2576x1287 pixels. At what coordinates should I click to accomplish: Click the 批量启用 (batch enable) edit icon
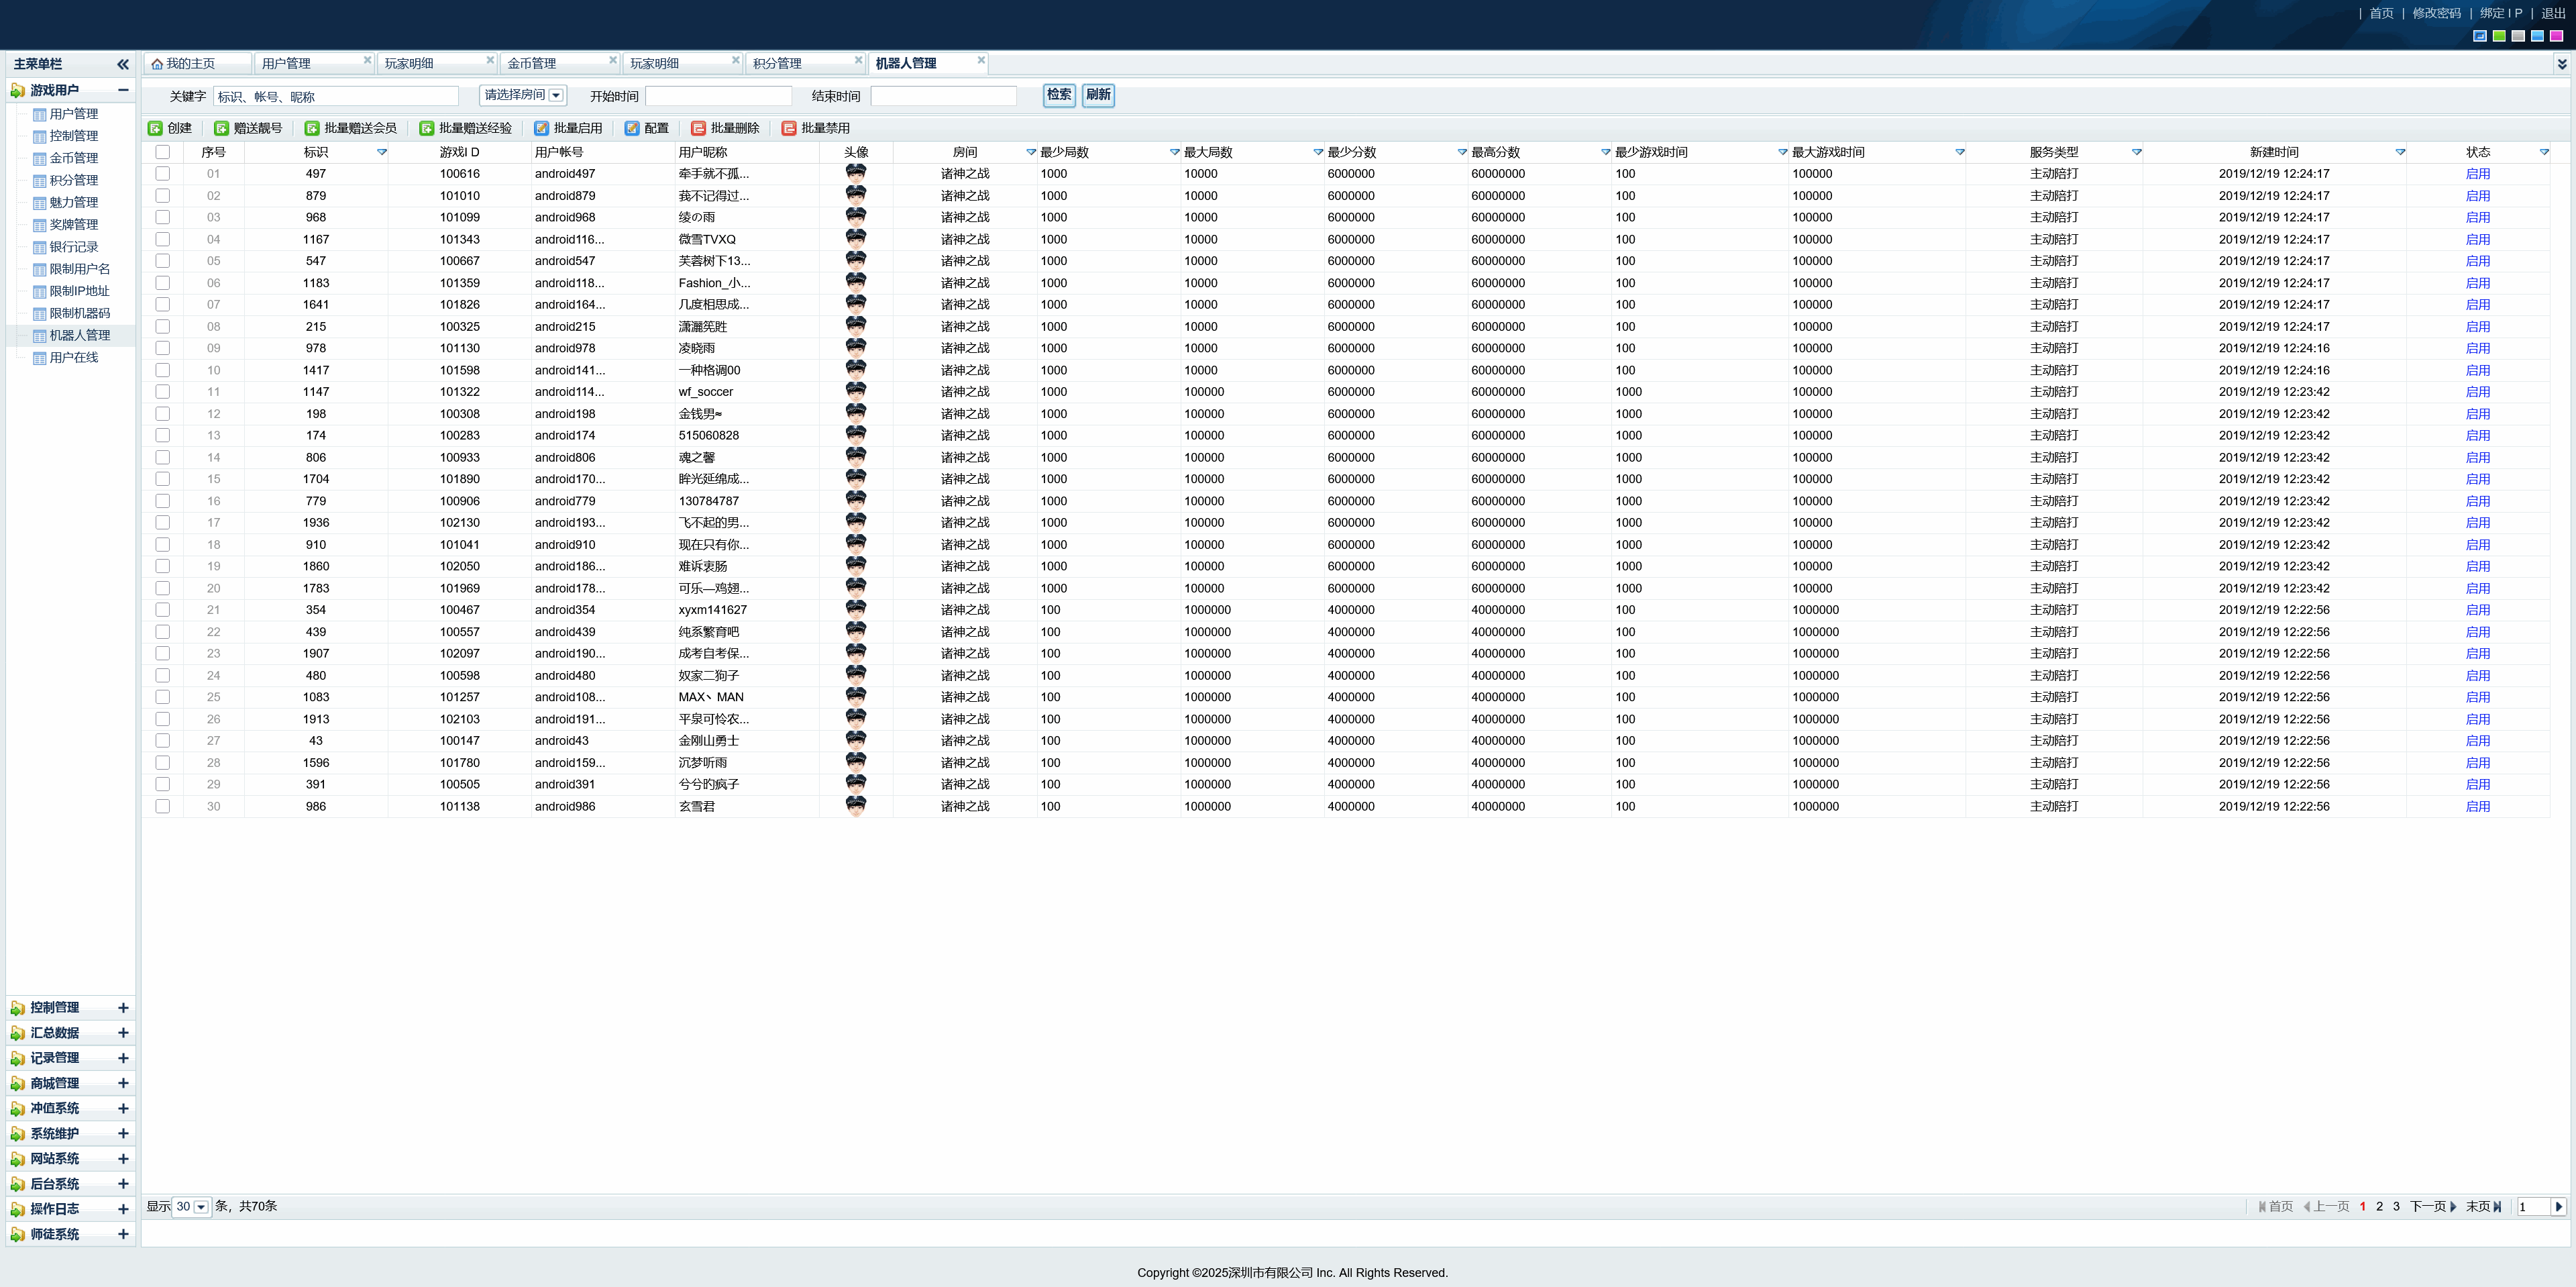point(541,128)
